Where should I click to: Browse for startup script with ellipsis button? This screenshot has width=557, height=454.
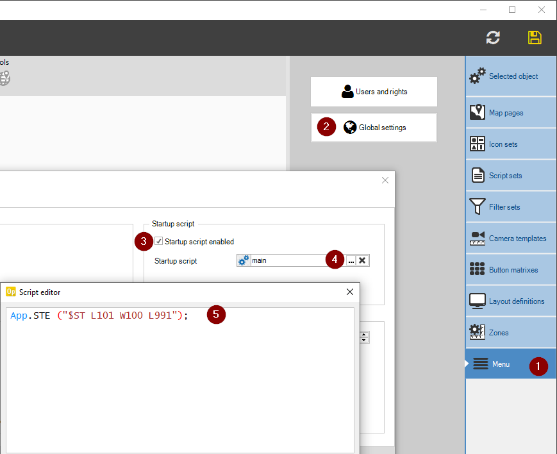click(x=351, y=260)
